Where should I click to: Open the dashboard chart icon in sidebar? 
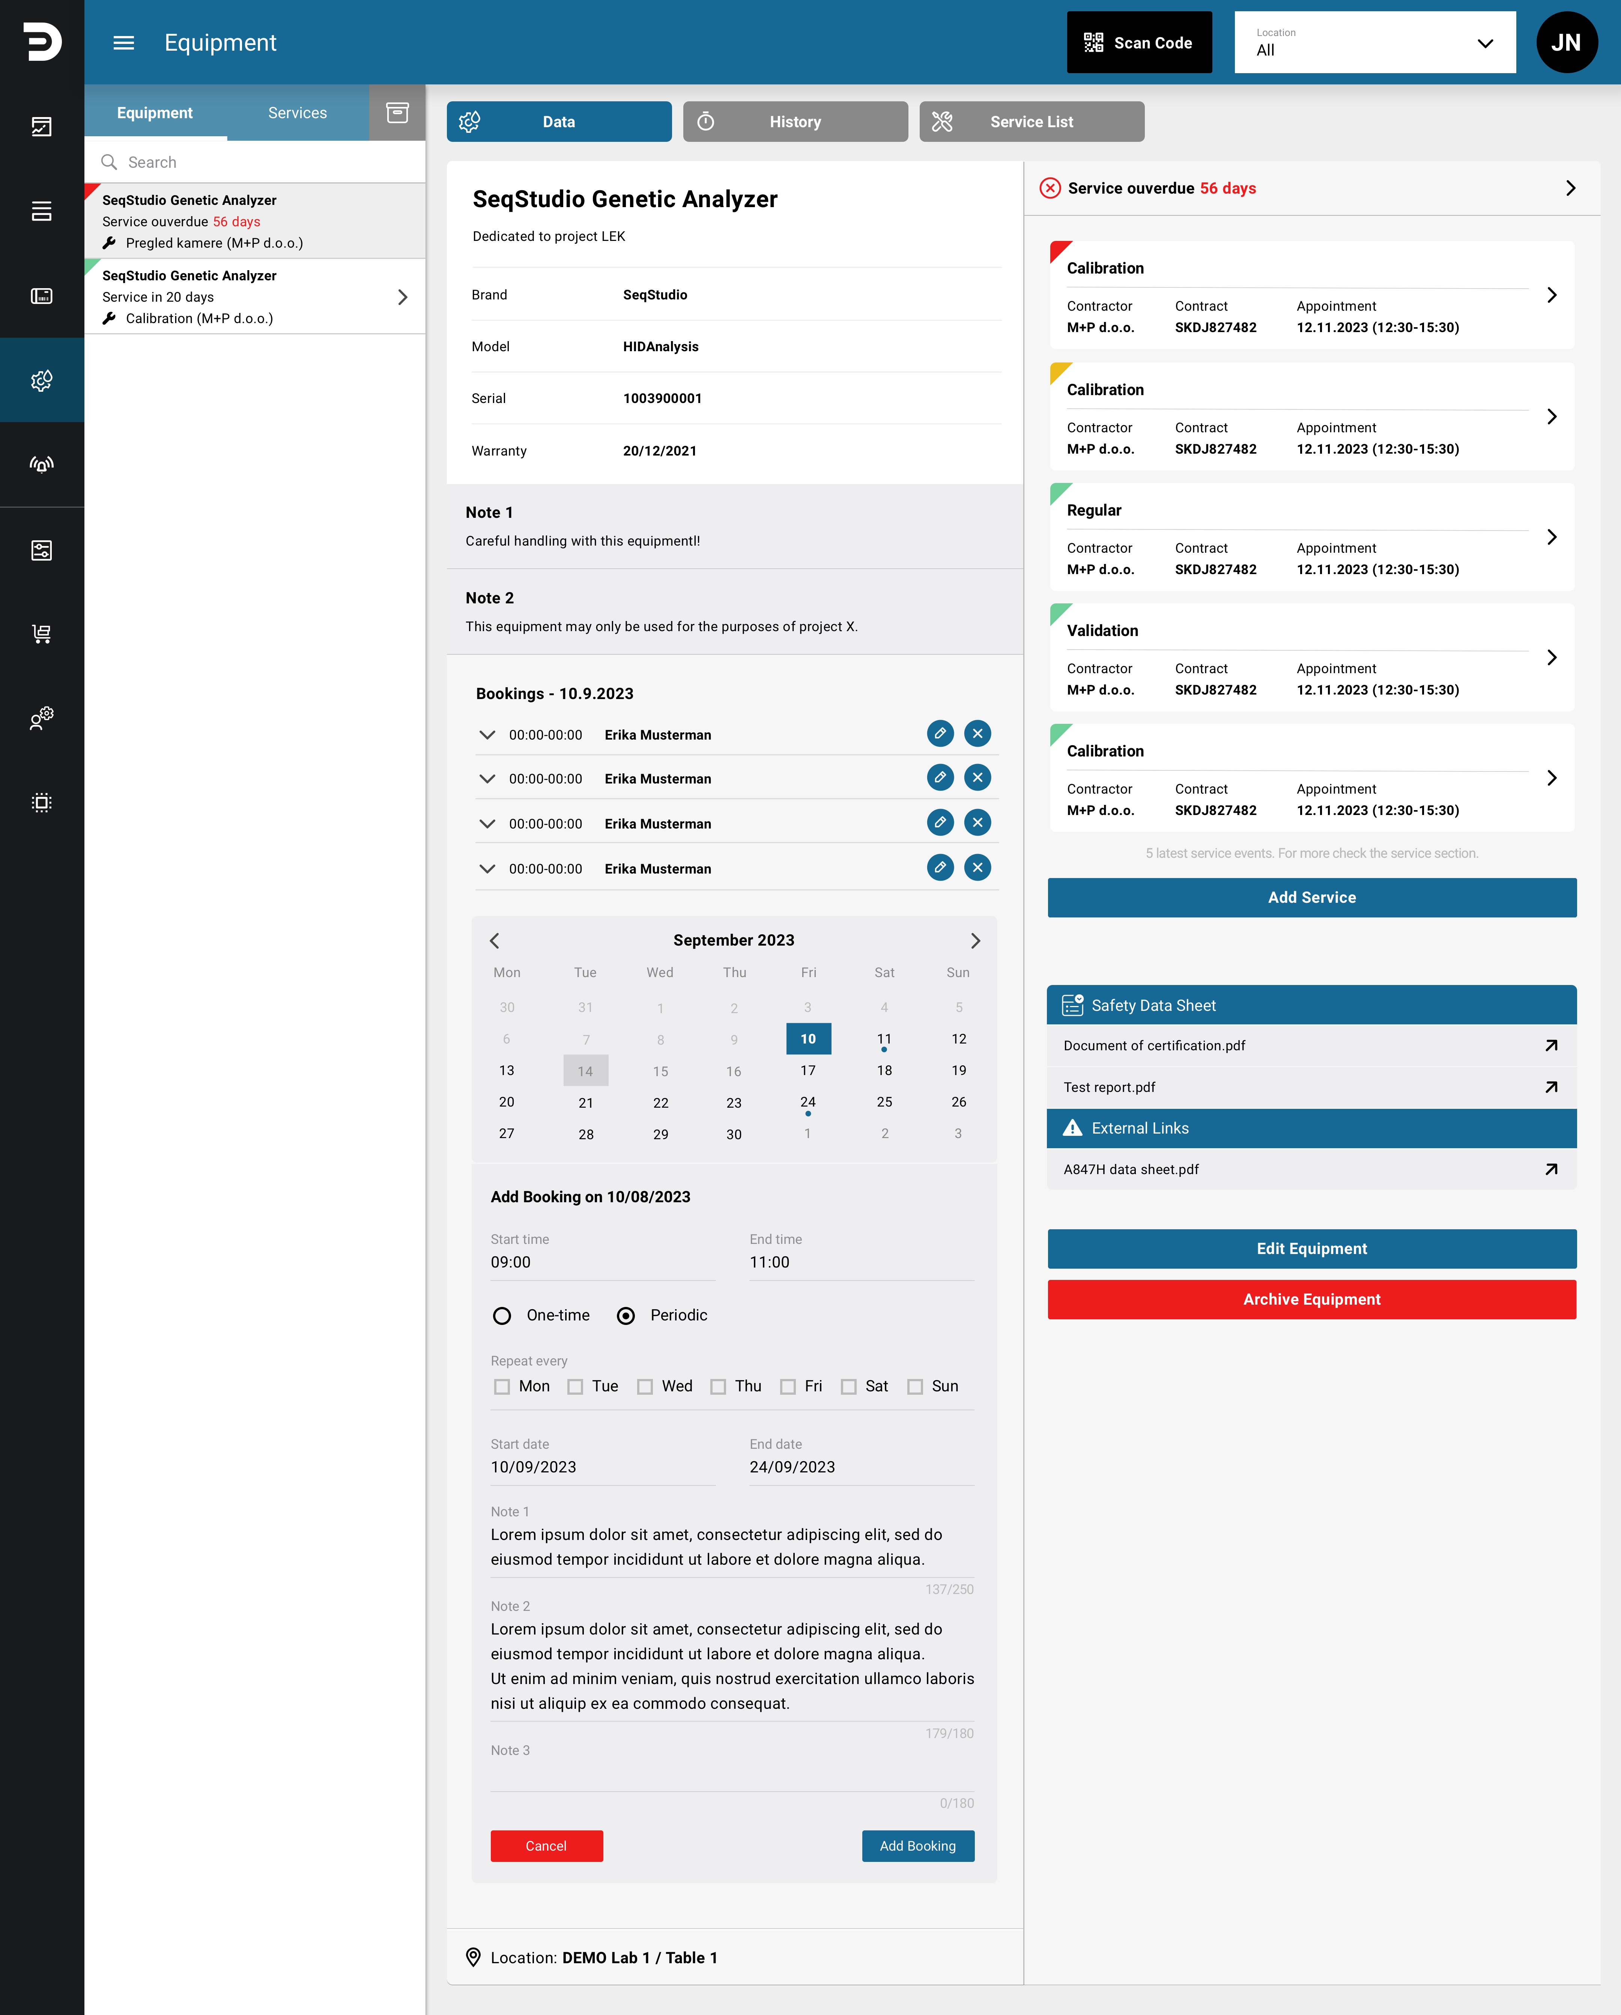click(x=42, y=127)
